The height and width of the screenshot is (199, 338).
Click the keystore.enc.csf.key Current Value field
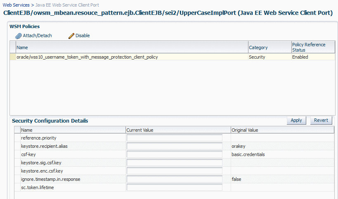[x=175, y=171]
